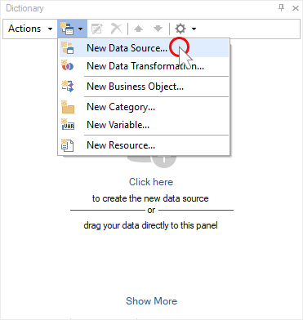Select New Business Object entry
Screen dimensions: 303x320
click(x=144, y=87)
